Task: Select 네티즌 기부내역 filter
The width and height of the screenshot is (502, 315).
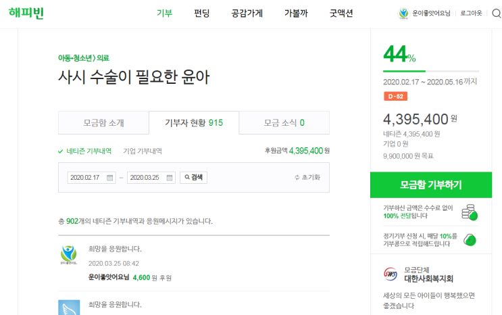Action: coord(85,151)
